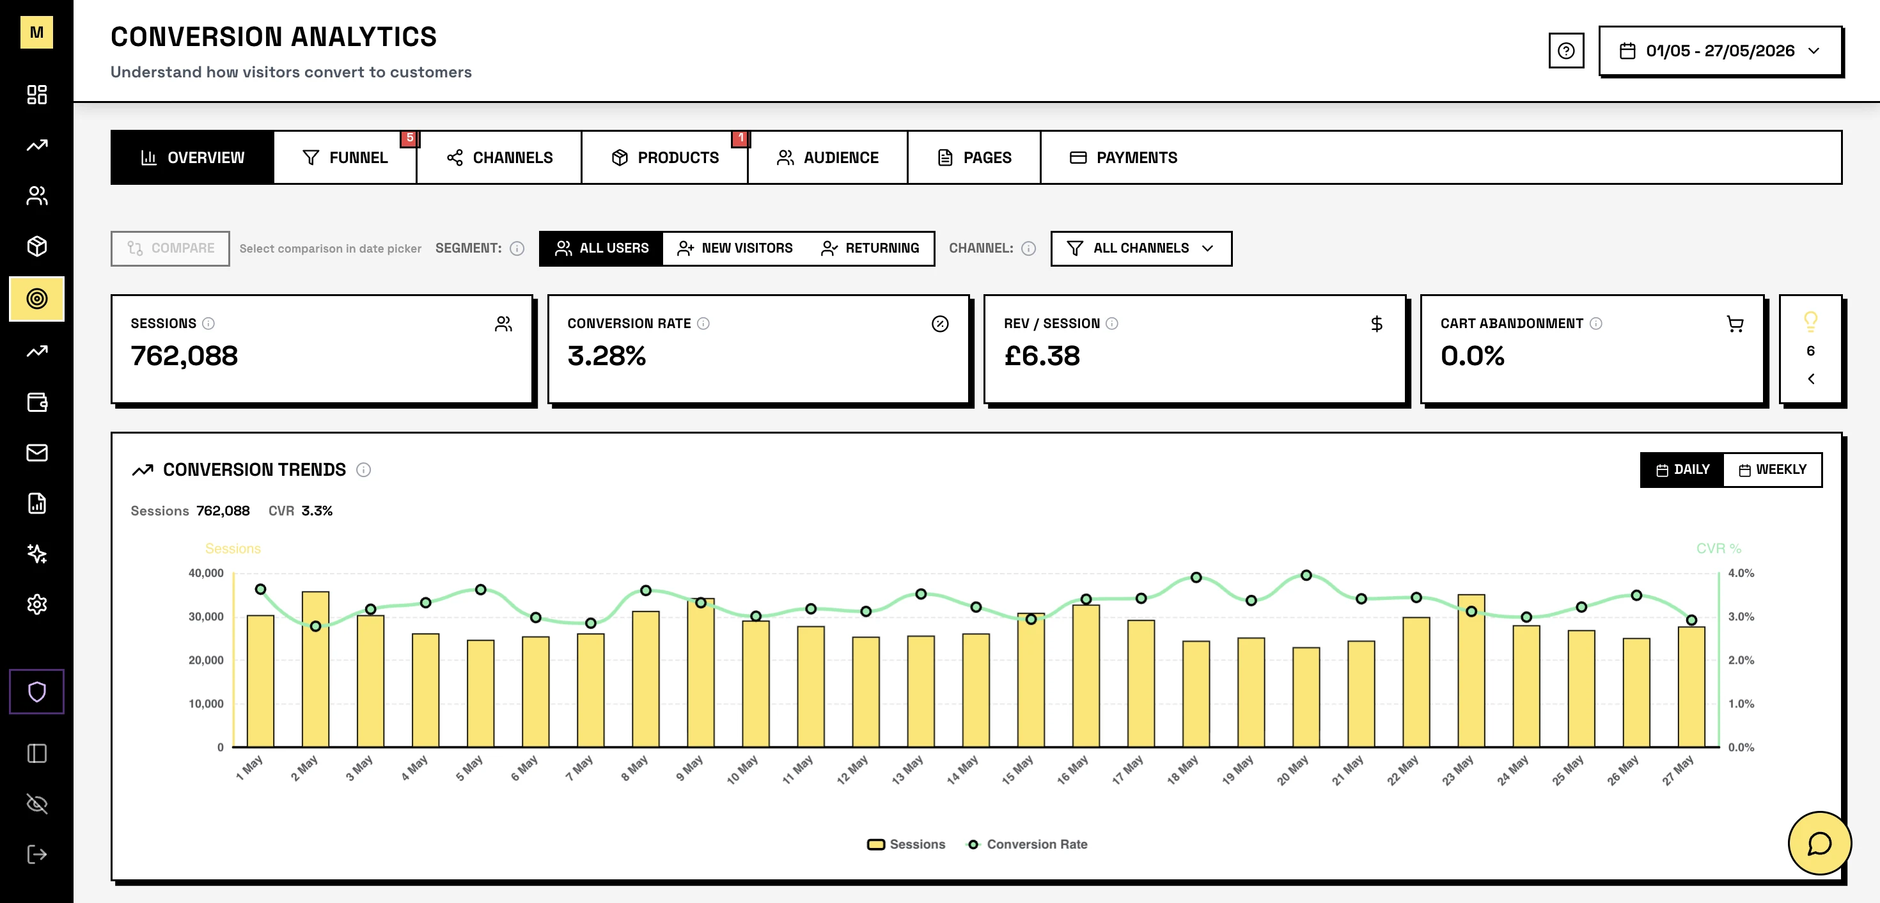Click the Sessions 762,088 metric card
Image resolution: width=1880 pixels, height=903 pixels.
point(322,349)
